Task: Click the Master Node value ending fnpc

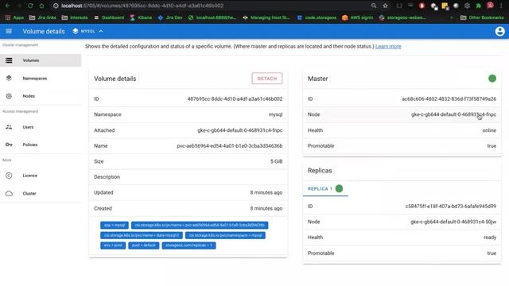Action: [453, 114]
